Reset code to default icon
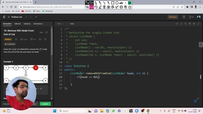The height and width of the screenshot is (114, 203). (x=186, y=24)
